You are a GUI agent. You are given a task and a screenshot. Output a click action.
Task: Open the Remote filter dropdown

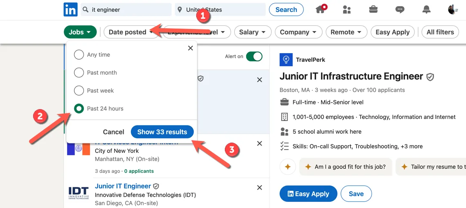tap(347, 32)
